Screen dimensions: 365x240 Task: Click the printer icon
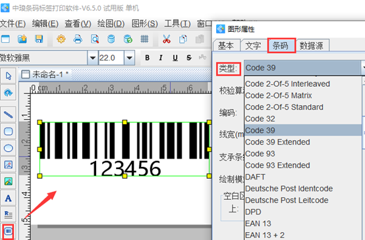78,39
